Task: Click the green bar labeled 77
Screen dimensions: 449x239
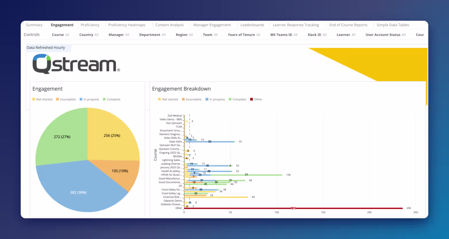Action: [247, 175]
